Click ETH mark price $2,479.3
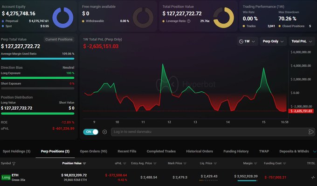Image resolution: width=317 pixels, height=186 pixels. pos(180,177)
